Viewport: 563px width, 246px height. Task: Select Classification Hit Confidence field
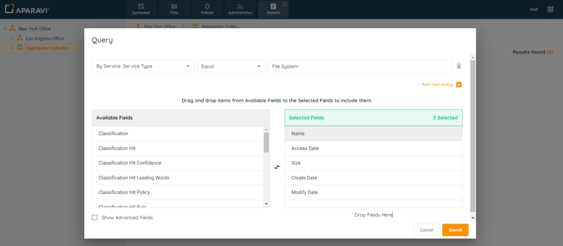click(130, 163)
